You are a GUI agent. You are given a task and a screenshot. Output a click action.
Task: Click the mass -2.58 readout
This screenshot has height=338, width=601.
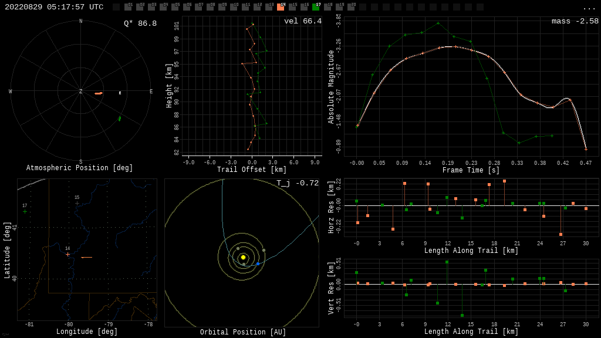coord(575,21)
